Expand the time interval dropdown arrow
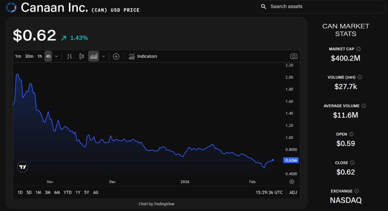 pos(57,56)
